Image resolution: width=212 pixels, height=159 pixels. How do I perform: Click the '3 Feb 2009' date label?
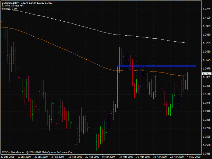click(58, 157)
